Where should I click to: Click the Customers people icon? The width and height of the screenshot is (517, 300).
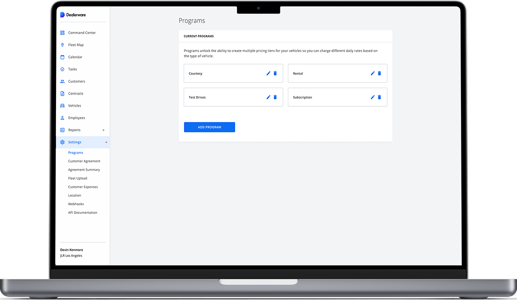pos(62,81)
